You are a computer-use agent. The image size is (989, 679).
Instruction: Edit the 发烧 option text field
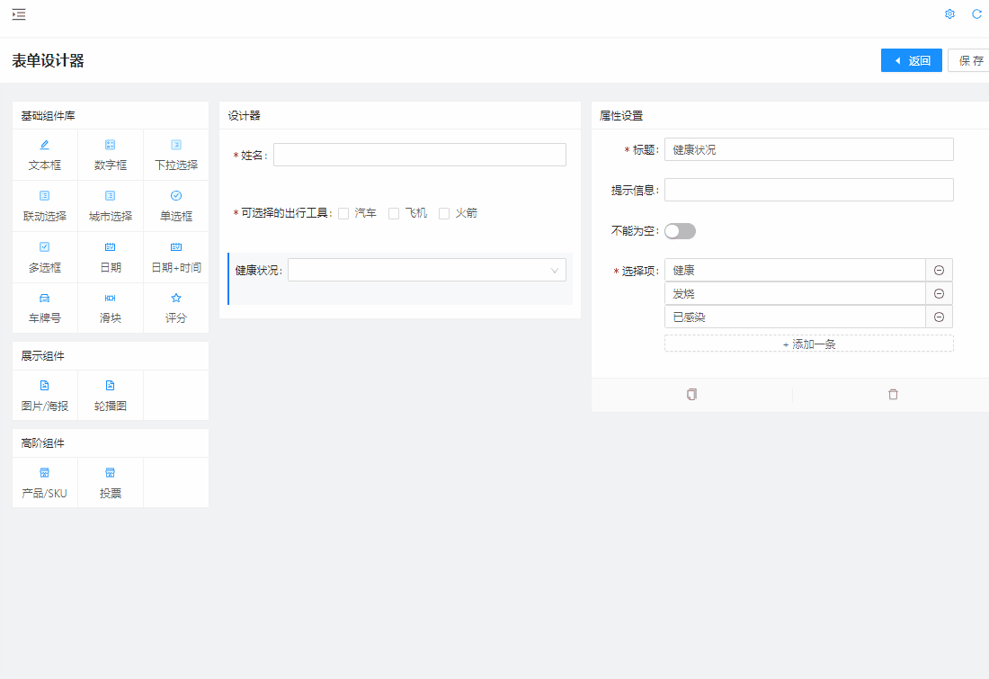[795, 293]
